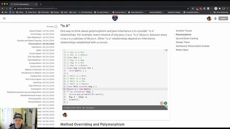This screenshot has height=129, width=230.
Task: Bookmark this page with star icon
Action: pyautogui.click(x=188, y=9)
